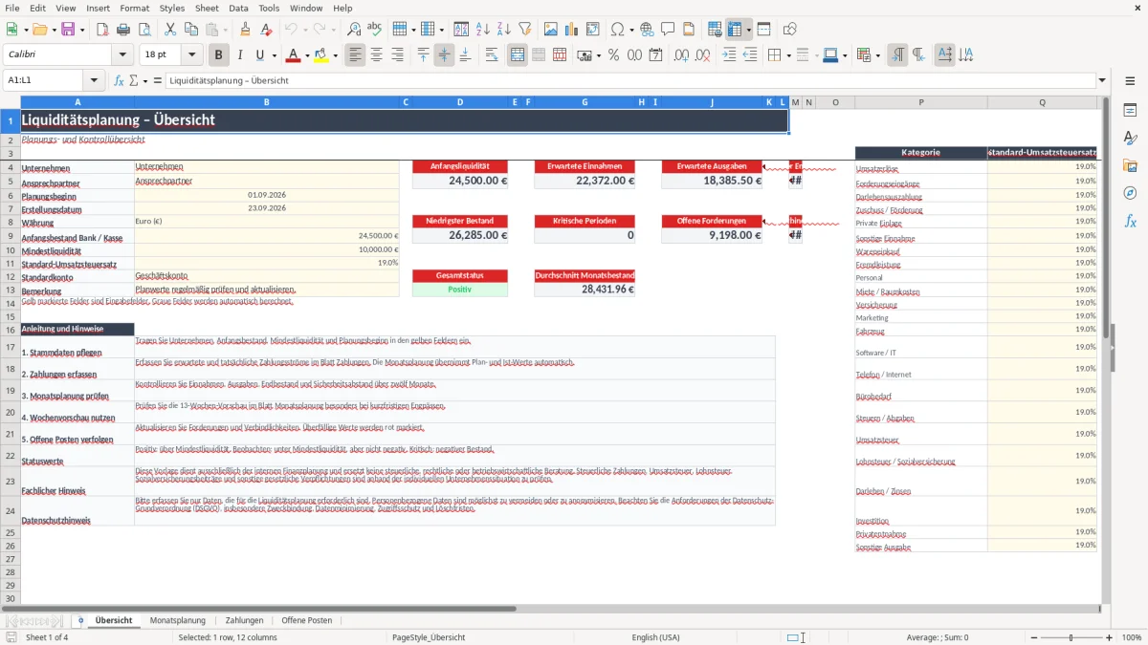
Task: Open the sidebar Styles panel
Action: coord(1130,139)
